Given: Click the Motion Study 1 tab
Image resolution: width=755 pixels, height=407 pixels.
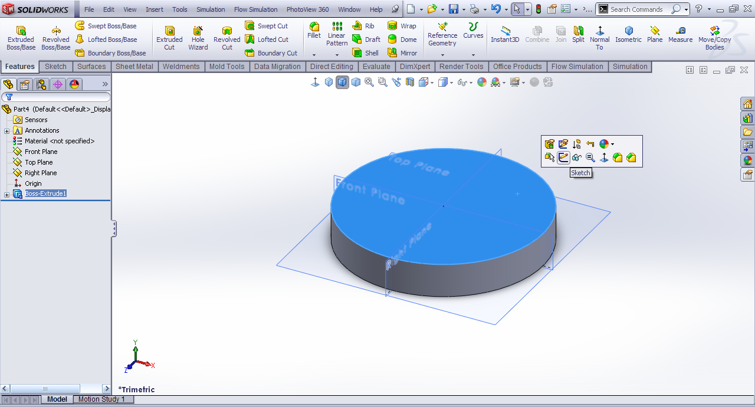Looking at the screenshot, I should 101,399.
